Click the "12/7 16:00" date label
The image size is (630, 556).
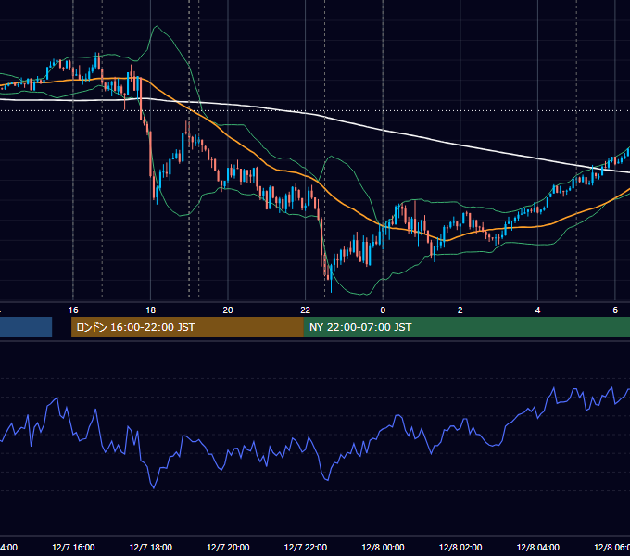click(x=73, y=547)
